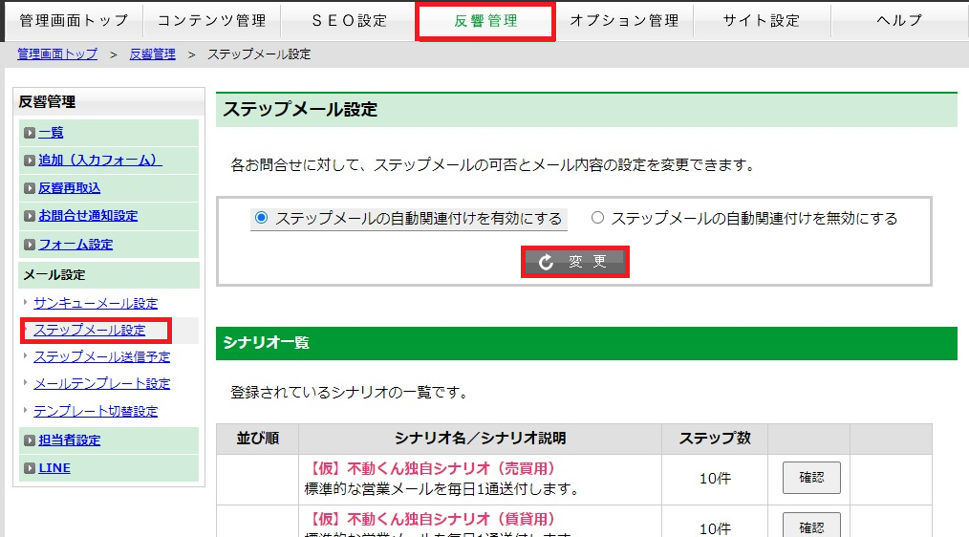Click the シナリオ一覧 section heading
969x537 pixels.
[x=267, y=343]
